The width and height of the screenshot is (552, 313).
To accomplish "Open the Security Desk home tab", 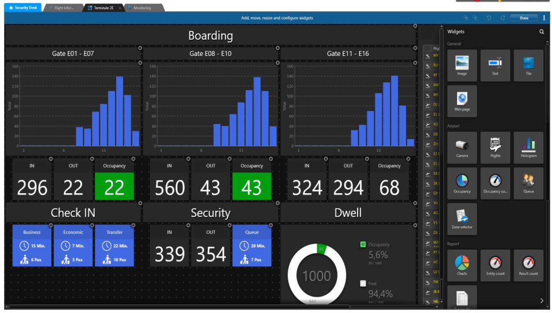I will coord(21,8).
